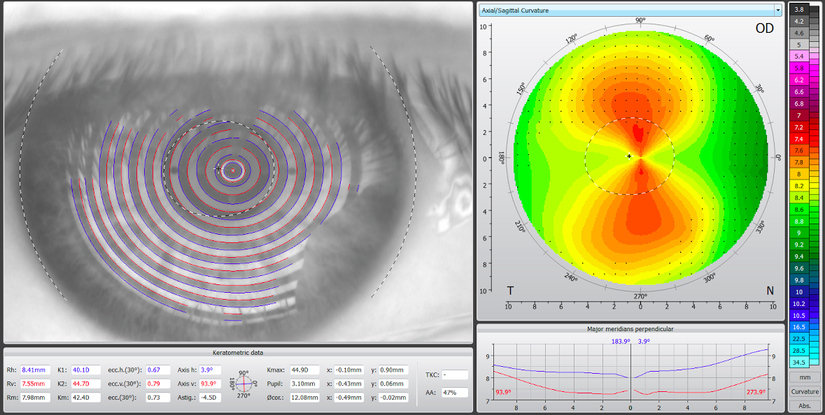Click the ecc.h.(30°) value 0.67
This screenshot has width=825, height=415.
pyautogui.click(x=157, y=370)
